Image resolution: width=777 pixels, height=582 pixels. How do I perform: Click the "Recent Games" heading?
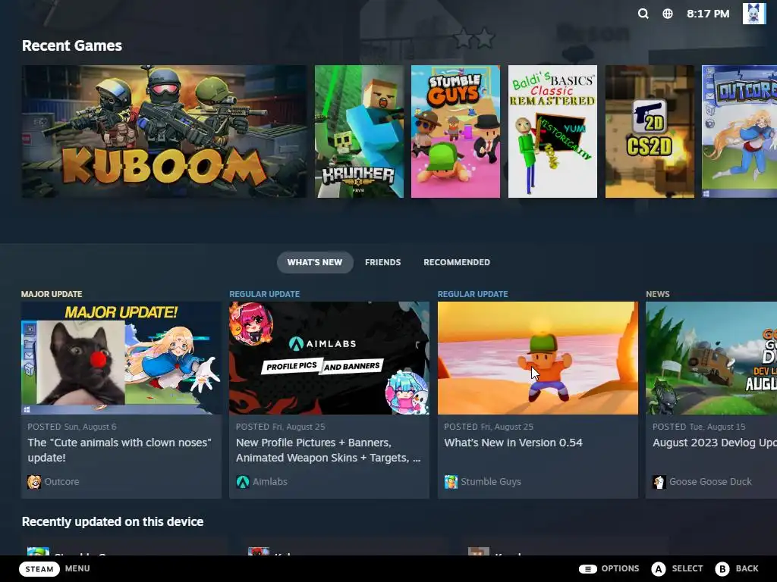coord(72,45)
